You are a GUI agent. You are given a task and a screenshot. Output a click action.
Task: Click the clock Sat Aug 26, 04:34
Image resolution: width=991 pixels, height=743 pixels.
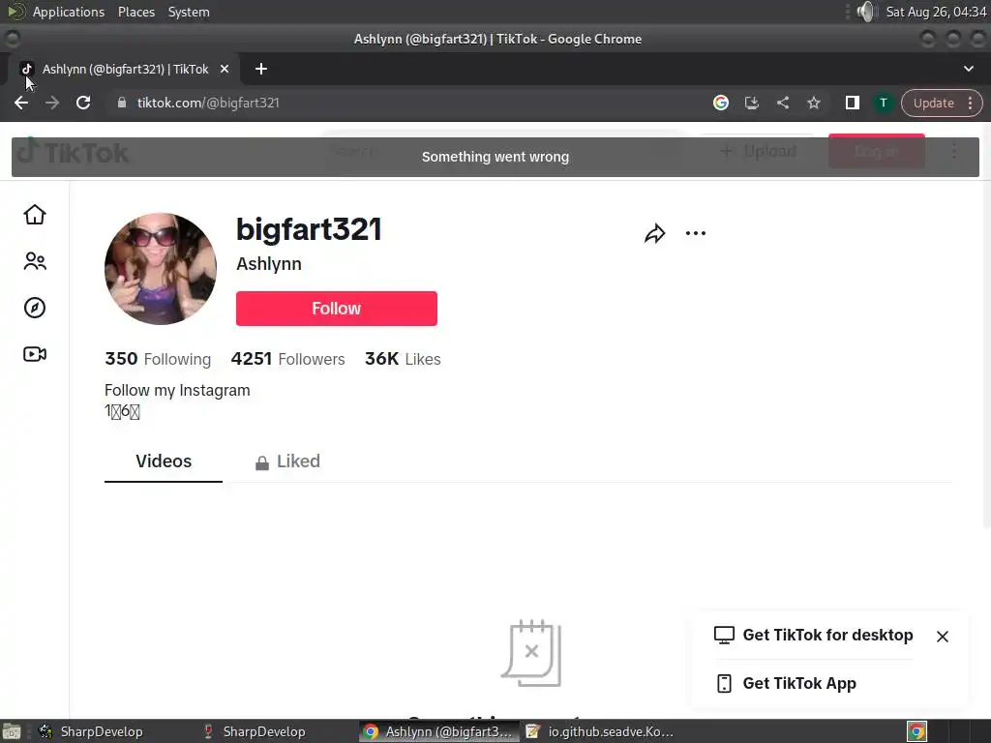[936, 12]
